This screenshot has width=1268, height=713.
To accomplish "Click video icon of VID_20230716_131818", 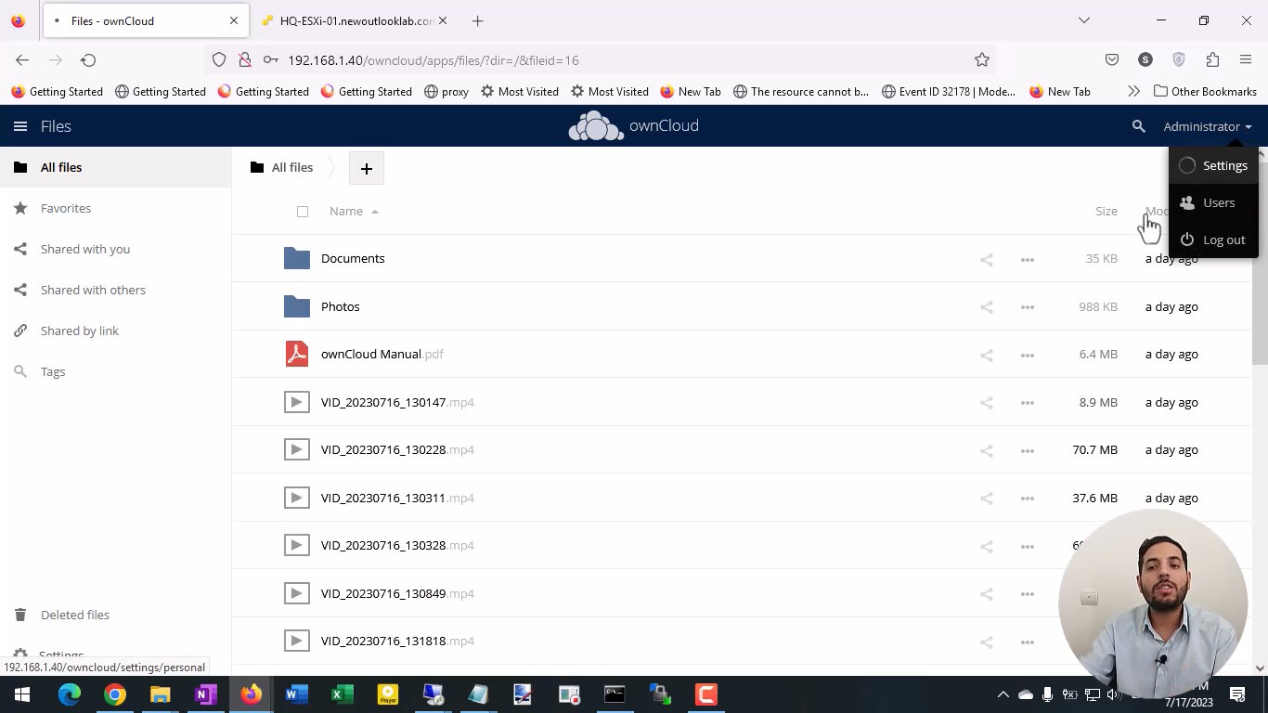I will (297, 641).
